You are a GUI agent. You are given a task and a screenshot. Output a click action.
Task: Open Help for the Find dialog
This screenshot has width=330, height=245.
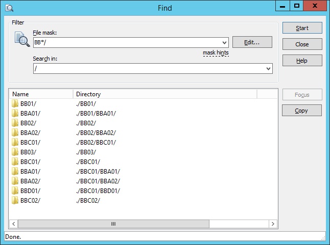point(302,61)
